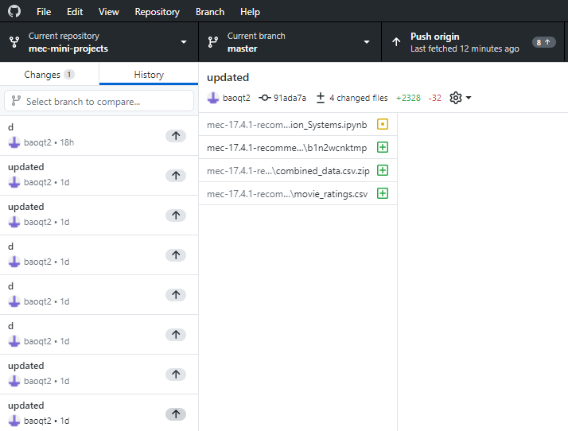
Task: Expand diff options dropdown arrow
Action: coord(469,98)
